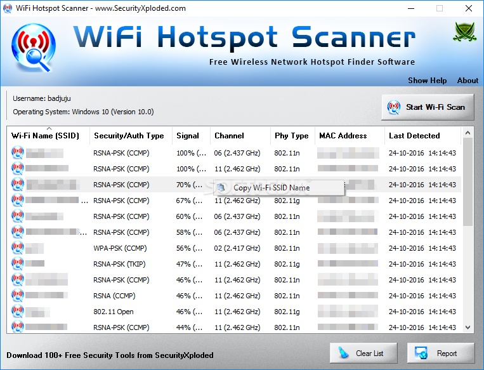This screenshot has width=484, height=370.
Task: Select hotspot icon of the WPA-PSK row
Action: pyautogui.click(x=18, y=248)
